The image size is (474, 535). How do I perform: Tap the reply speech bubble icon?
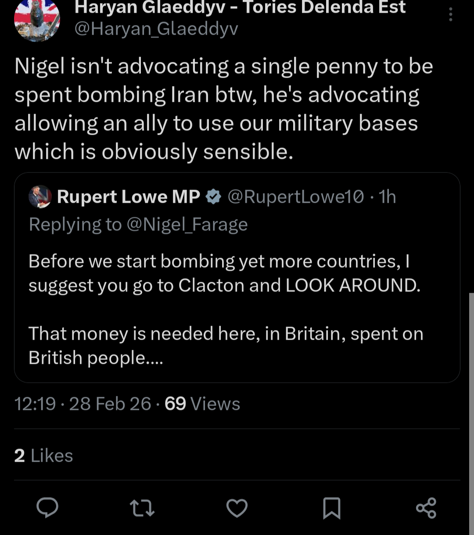[x=47, y=508]
